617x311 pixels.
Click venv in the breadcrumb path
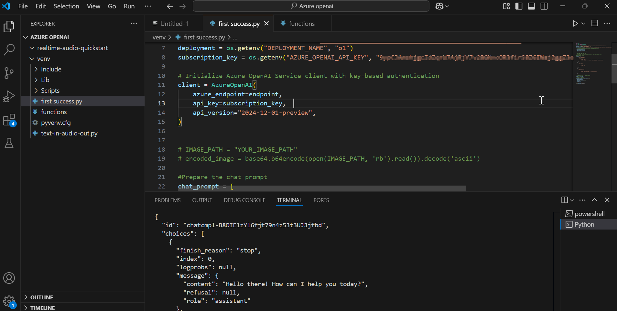(x=159, y=37)
